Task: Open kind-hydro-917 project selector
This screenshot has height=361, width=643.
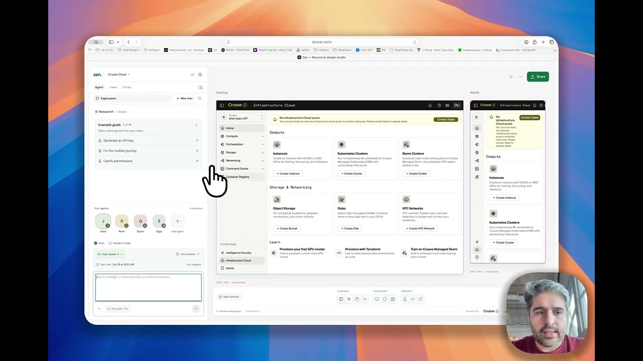Action: (242, 117)
